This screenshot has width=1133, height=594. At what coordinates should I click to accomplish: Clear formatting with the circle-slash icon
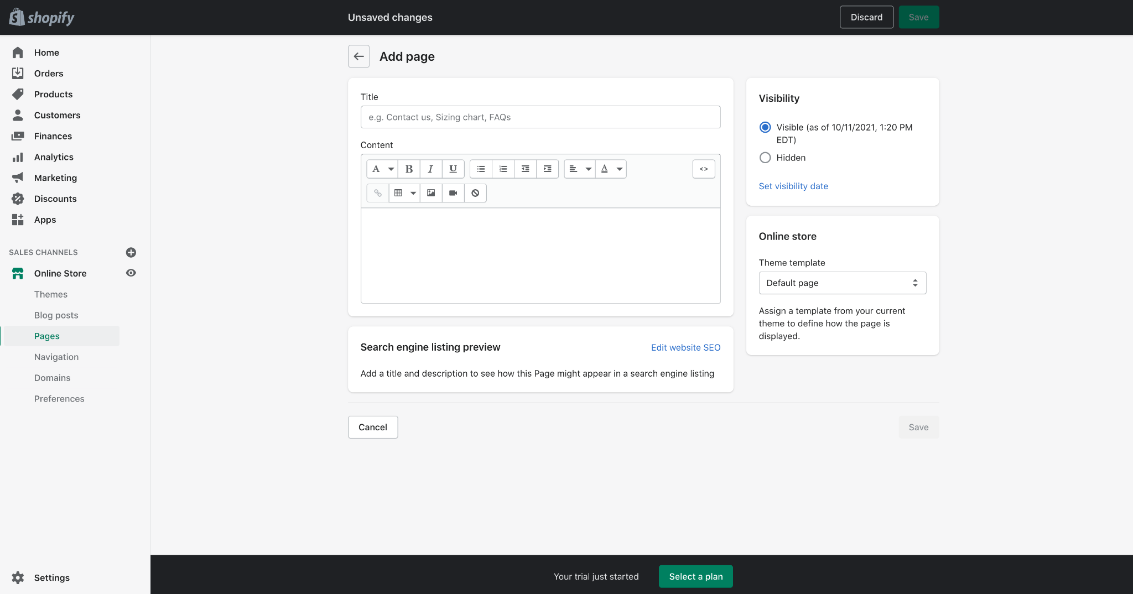tap(475, 193)
